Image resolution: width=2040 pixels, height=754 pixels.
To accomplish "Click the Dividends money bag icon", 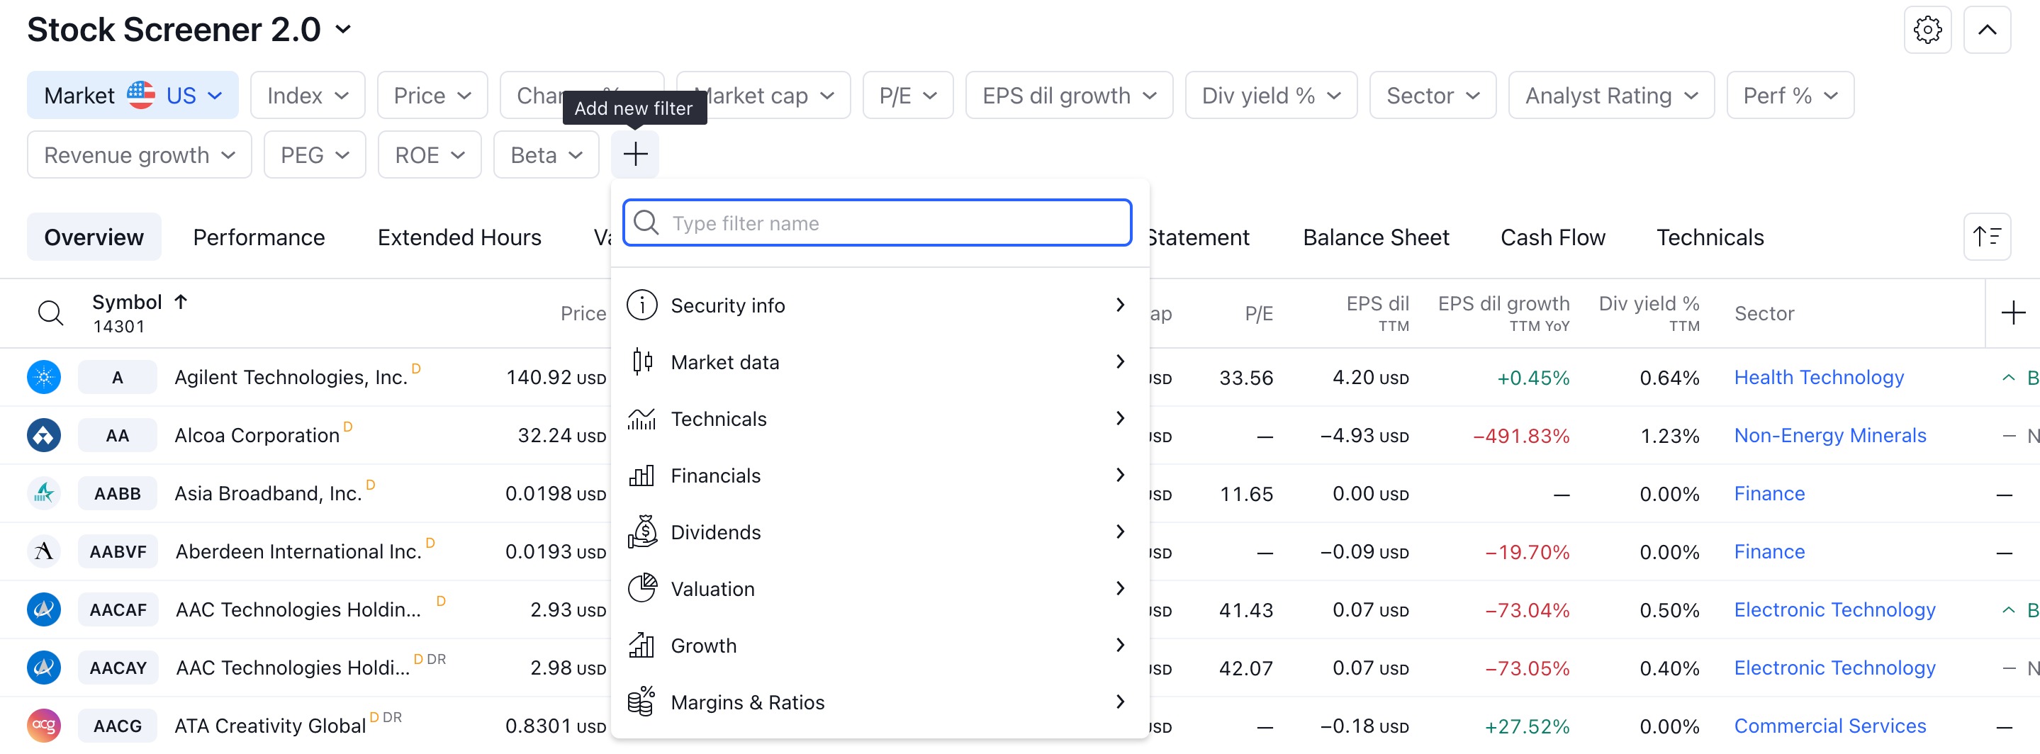I will [x=642, y=531].
